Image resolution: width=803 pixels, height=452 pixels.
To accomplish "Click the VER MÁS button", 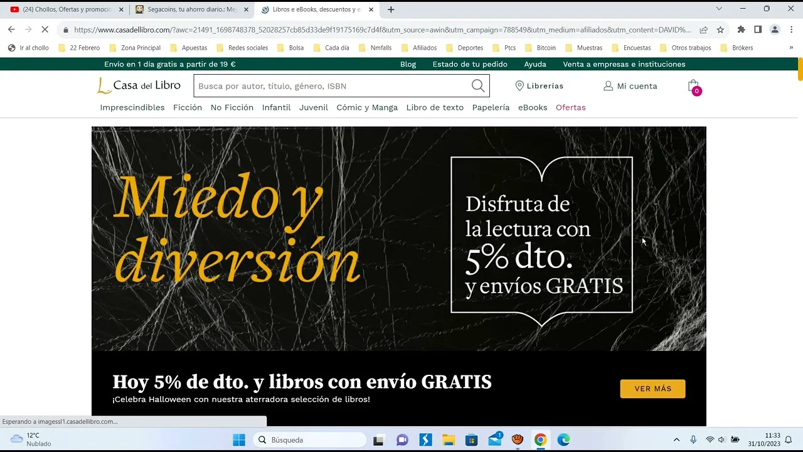I will 652,389.
